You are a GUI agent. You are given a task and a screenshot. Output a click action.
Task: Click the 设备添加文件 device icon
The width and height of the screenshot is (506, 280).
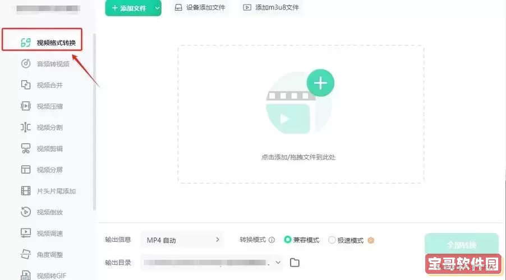point(178,7)
